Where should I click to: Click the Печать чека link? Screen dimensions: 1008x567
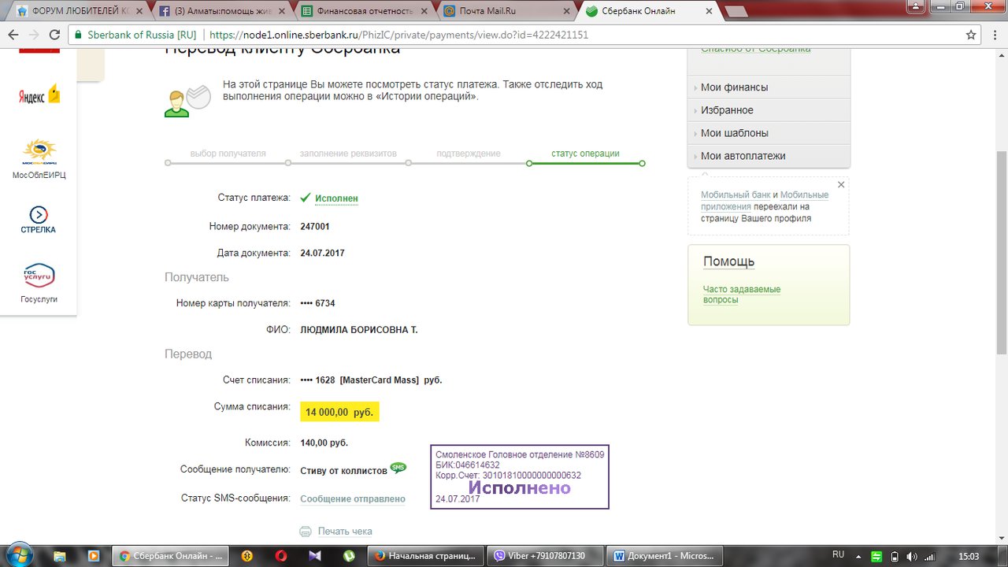click(345, 532)
